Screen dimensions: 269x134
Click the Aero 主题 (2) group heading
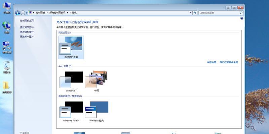coord(65,66)
